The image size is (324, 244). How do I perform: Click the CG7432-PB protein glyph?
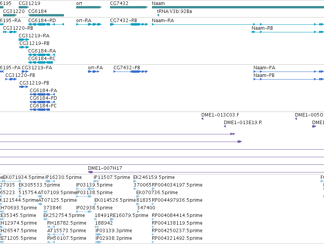pos(131,72)
